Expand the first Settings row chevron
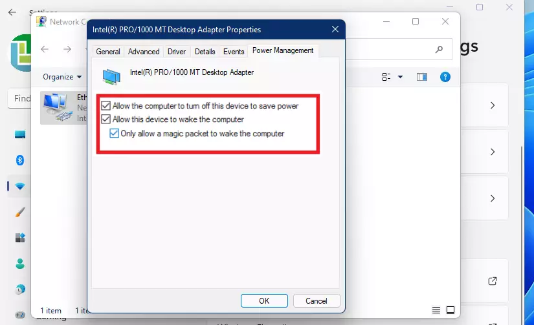 point(493,105)
